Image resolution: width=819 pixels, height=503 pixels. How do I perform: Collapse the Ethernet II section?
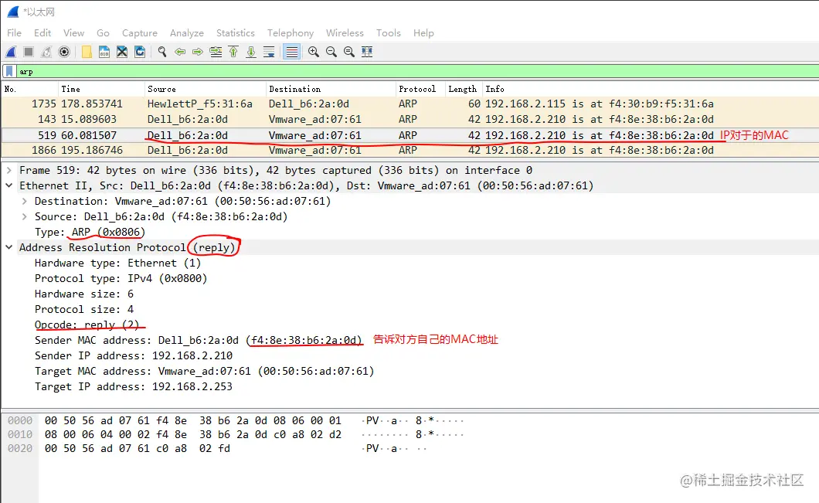8,185
